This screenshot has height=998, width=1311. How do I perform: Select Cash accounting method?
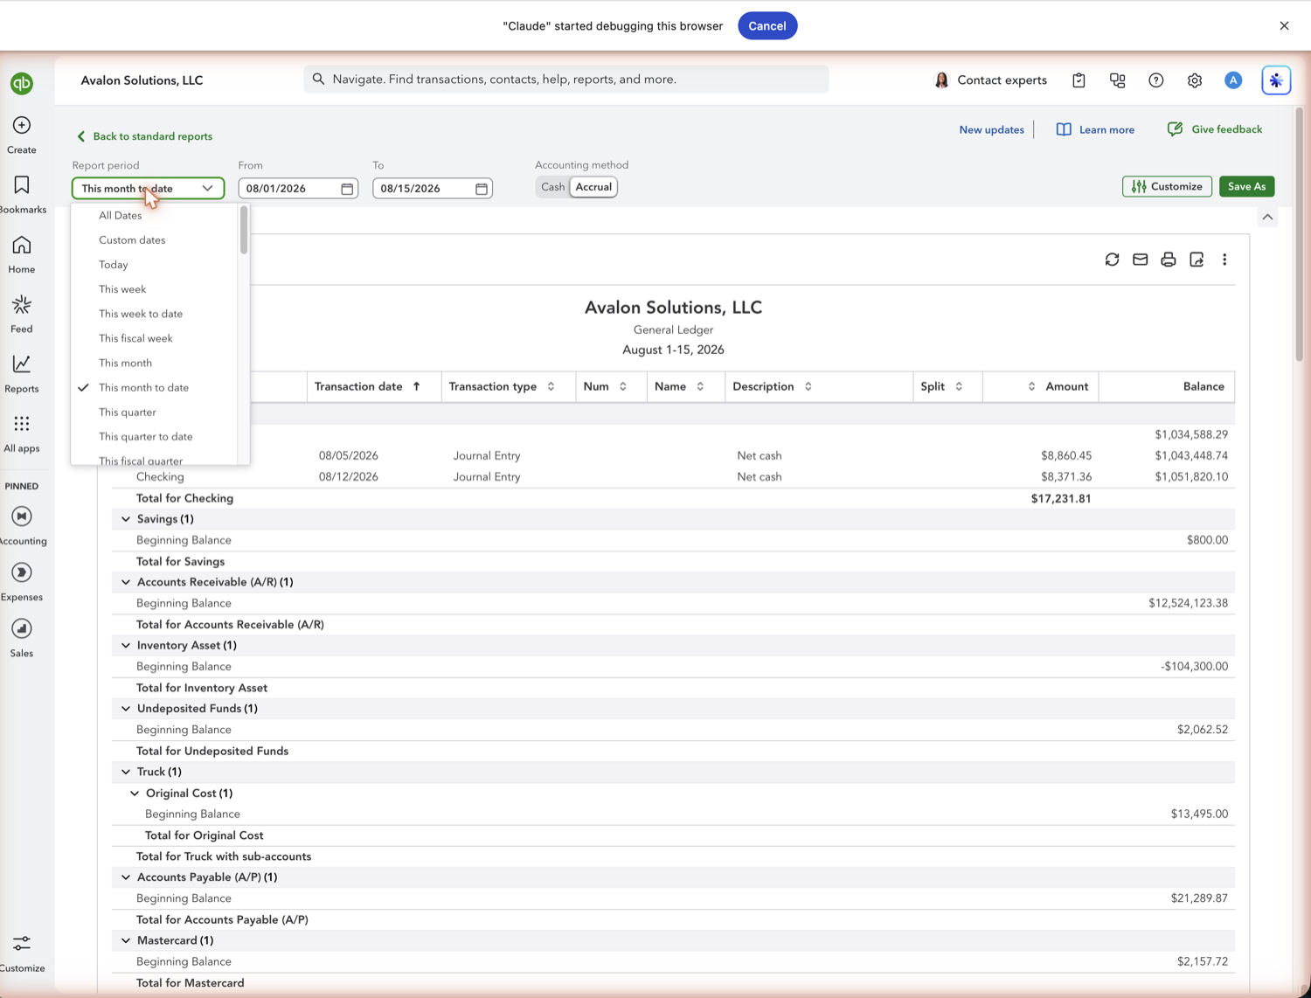(552, 187)
